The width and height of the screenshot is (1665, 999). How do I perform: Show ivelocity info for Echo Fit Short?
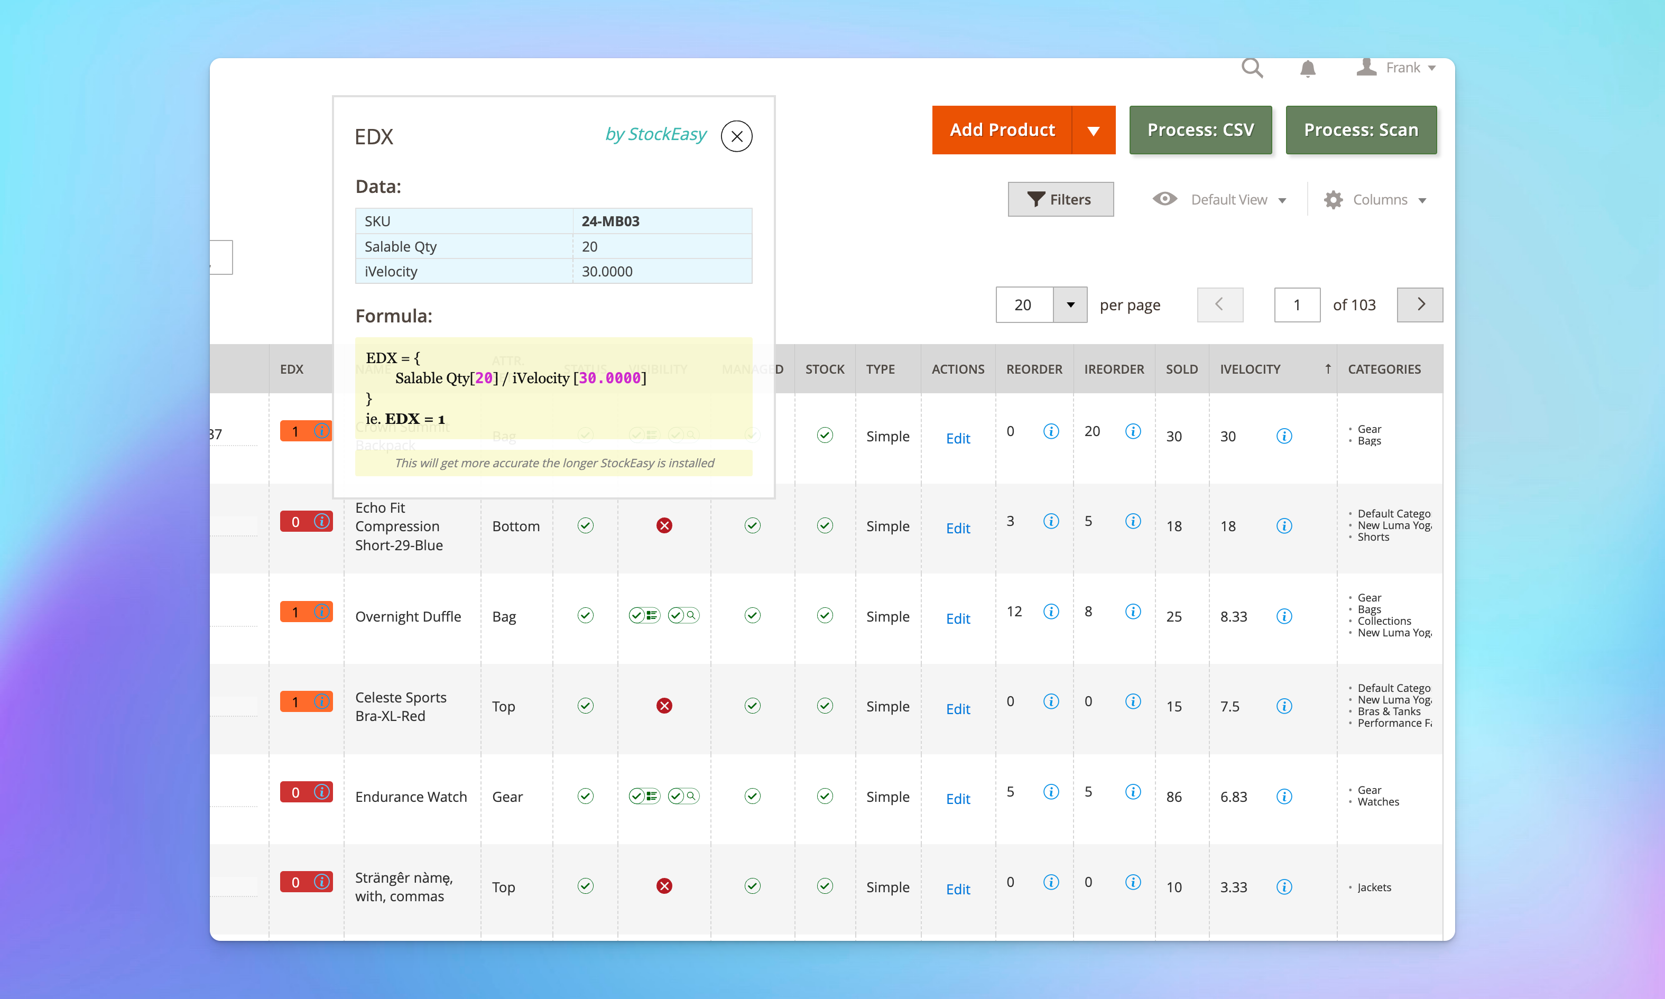click(x=1284, y=526)
